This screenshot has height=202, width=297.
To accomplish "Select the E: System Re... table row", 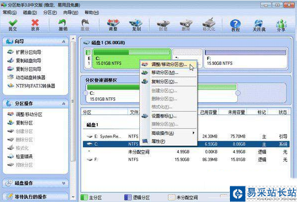I will click(186, 136).
